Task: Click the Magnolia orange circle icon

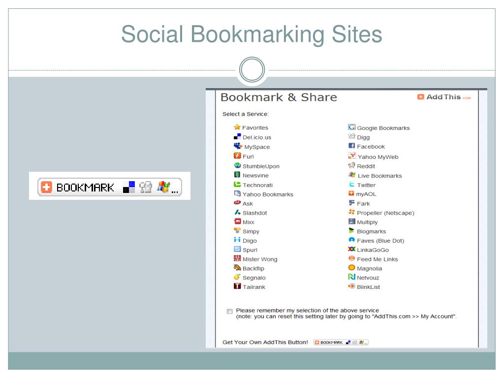Action: click(351, 267)
